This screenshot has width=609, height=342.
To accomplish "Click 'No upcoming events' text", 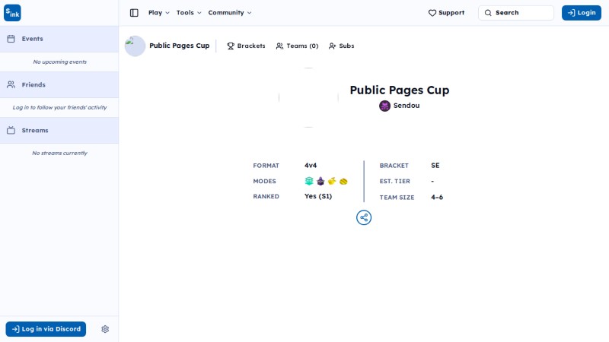I will [60, 62].
